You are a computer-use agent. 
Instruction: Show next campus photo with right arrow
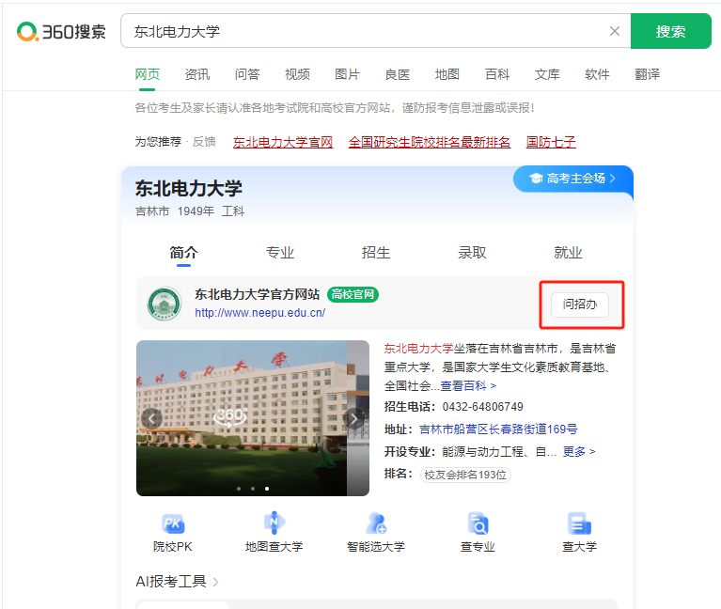tap(354, 418)
